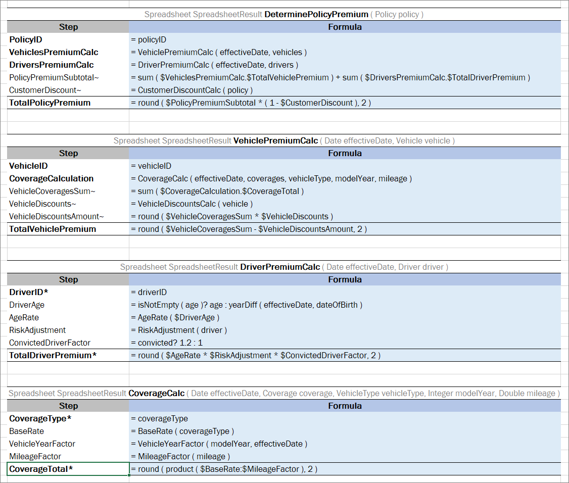Screen dimensions: 569x483
Task: Select the RiskAdjustment step cell
Action: 68,330
